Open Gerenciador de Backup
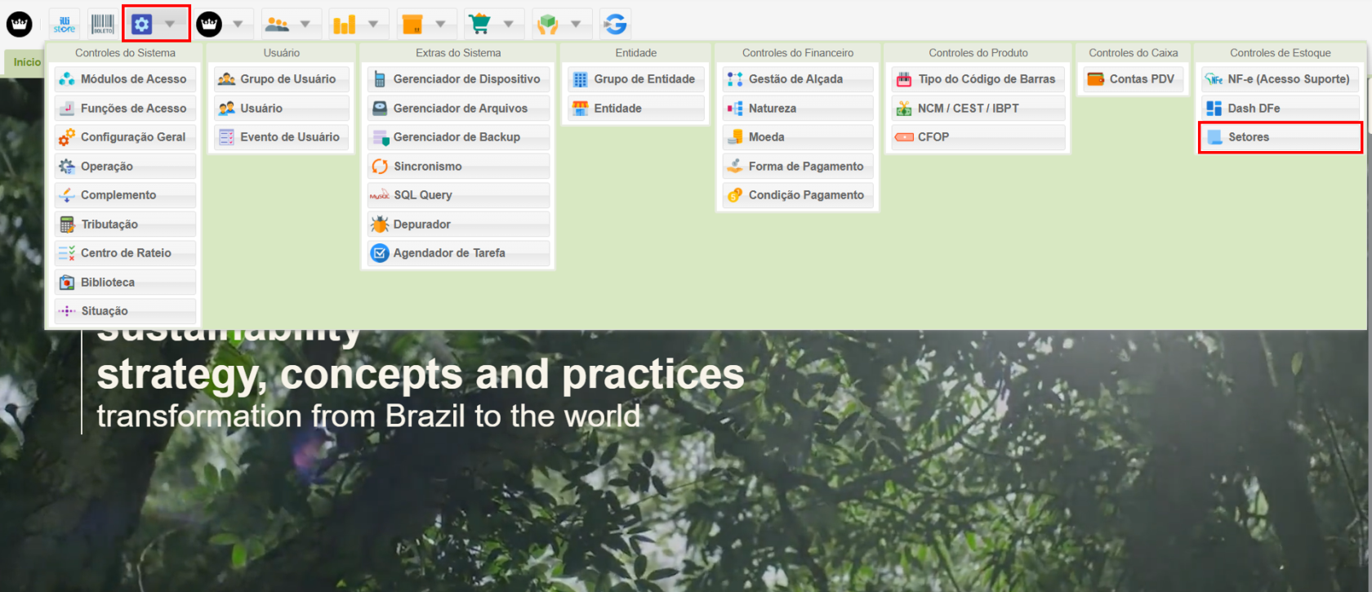The height and width of the screenshot is (592, 1372). tap(458, 137)
